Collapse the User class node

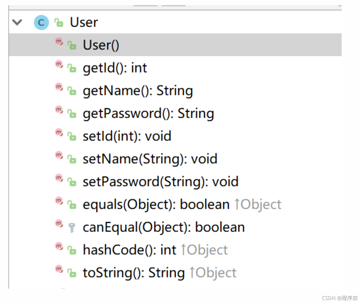click(x=17, y=22)
